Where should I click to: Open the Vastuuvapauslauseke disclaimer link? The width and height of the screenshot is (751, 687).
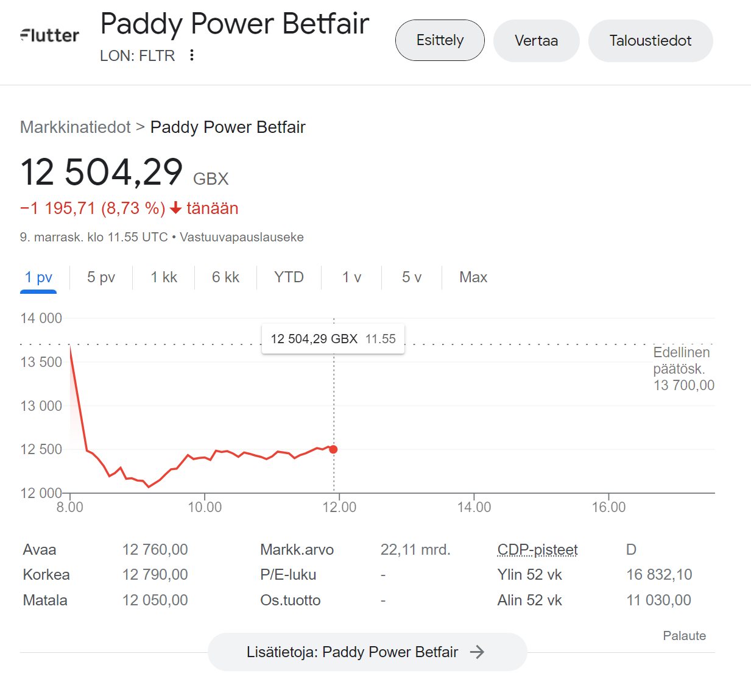[x=241, y=237]
